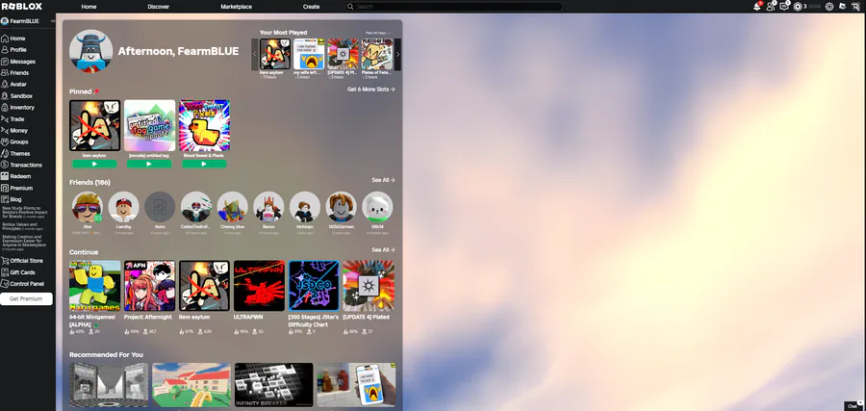Open Inventory in the left sidebar
This screenshot has height=411, width=866.
pyautogui.click(x=17, y=108)
